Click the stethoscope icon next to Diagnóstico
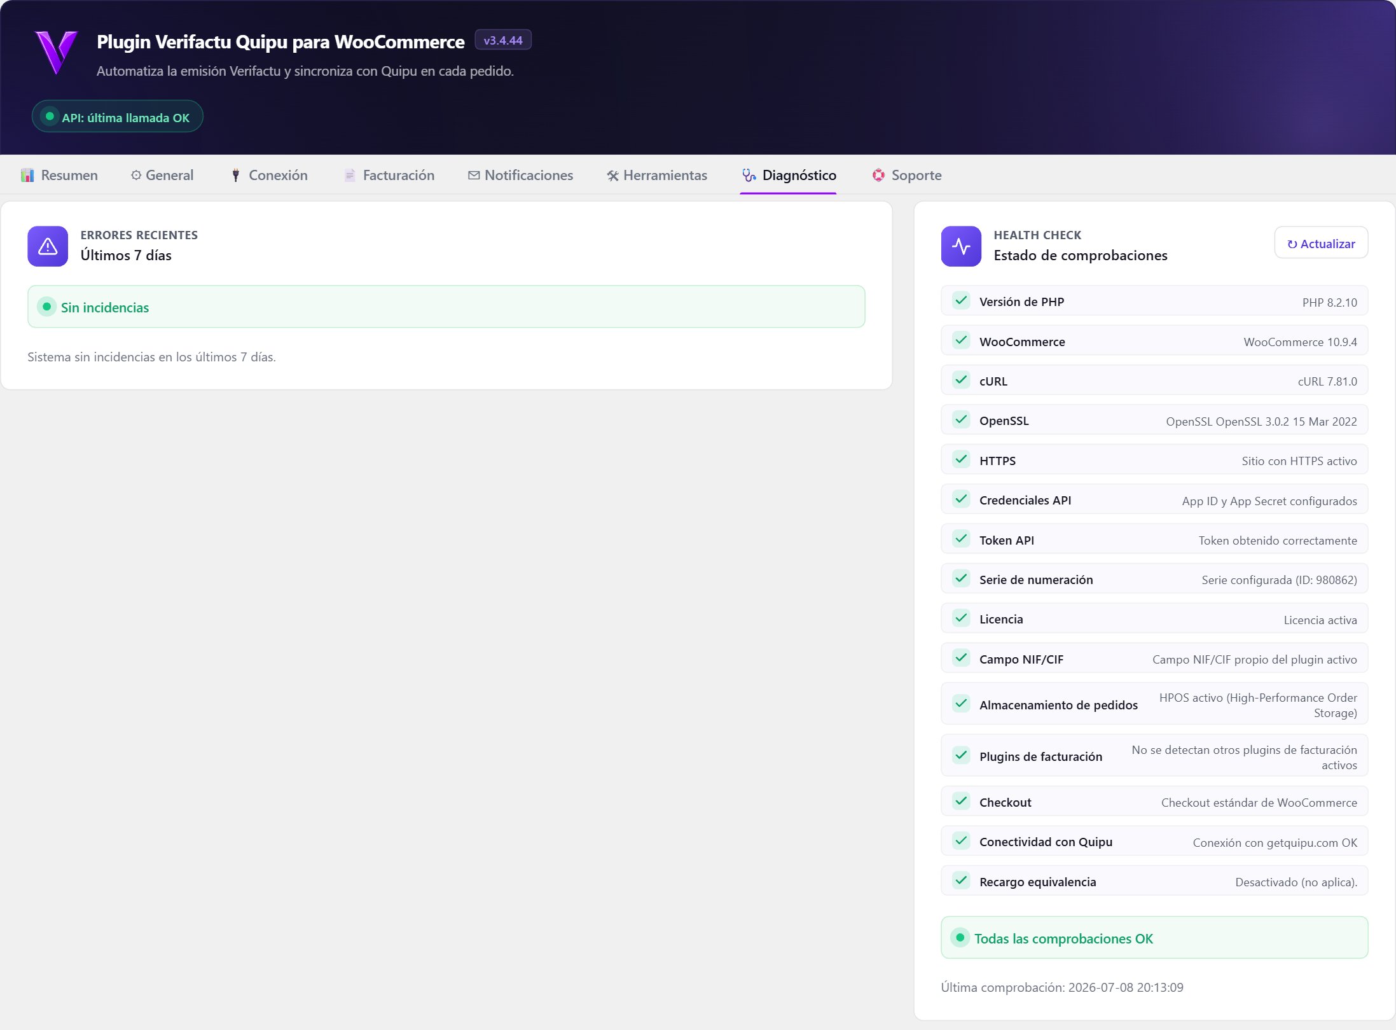This screenshot has height=1030, width=1396. coord(749,175)
